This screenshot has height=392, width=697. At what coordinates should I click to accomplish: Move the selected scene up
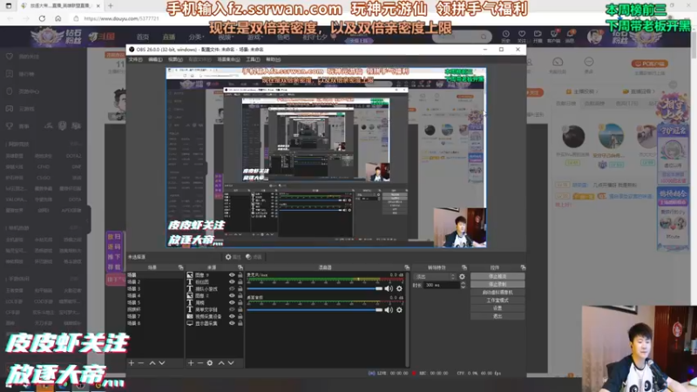click(152, 363)
